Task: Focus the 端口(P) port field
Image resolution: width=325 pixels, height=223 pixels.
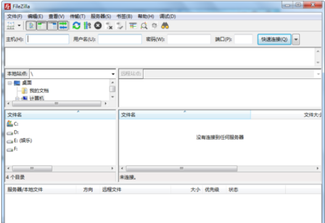Action: pos(244,39)
